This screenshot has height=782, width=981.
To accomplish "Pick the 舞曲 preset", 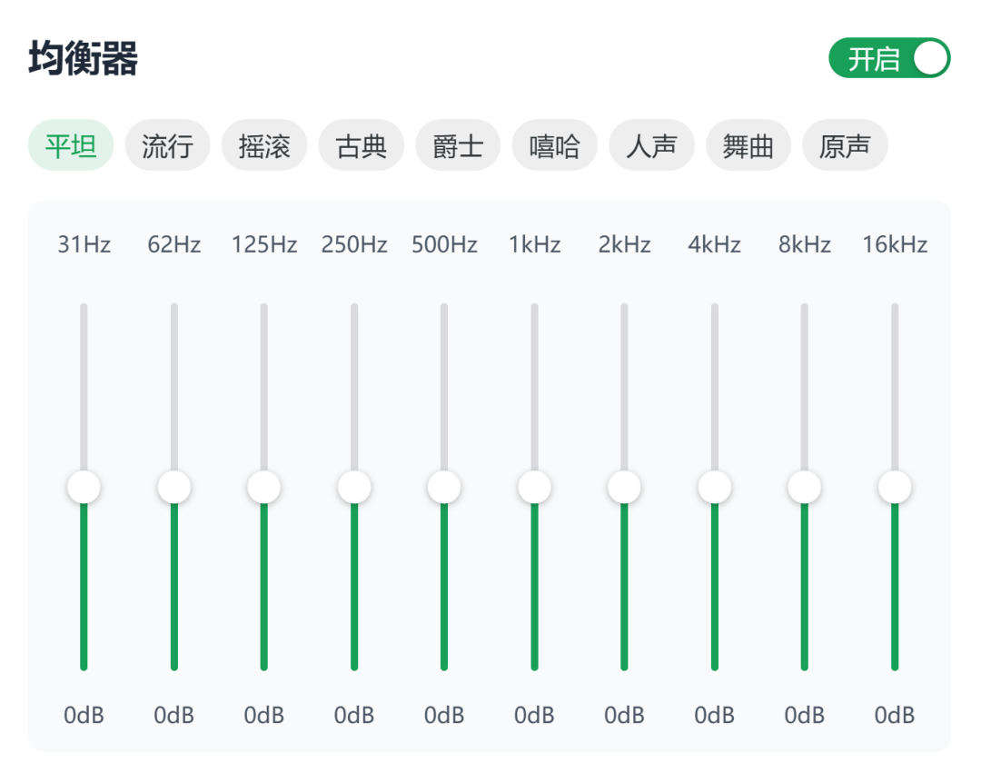I will point(748,145).
